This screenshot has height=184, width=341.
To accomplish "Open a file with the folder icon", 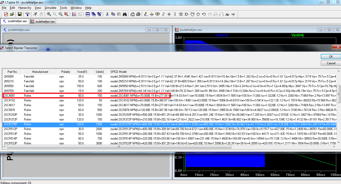I will (x=12, y=14).
